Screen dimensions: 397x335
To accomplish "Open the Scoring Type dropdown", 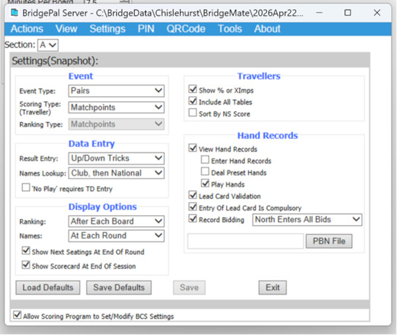I will tap(116, 107).
